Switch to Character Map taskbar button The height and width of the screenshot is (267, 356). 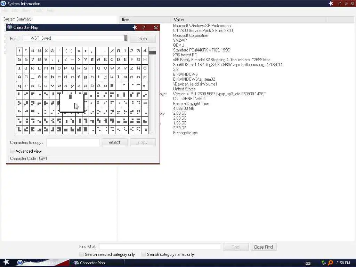97,263
